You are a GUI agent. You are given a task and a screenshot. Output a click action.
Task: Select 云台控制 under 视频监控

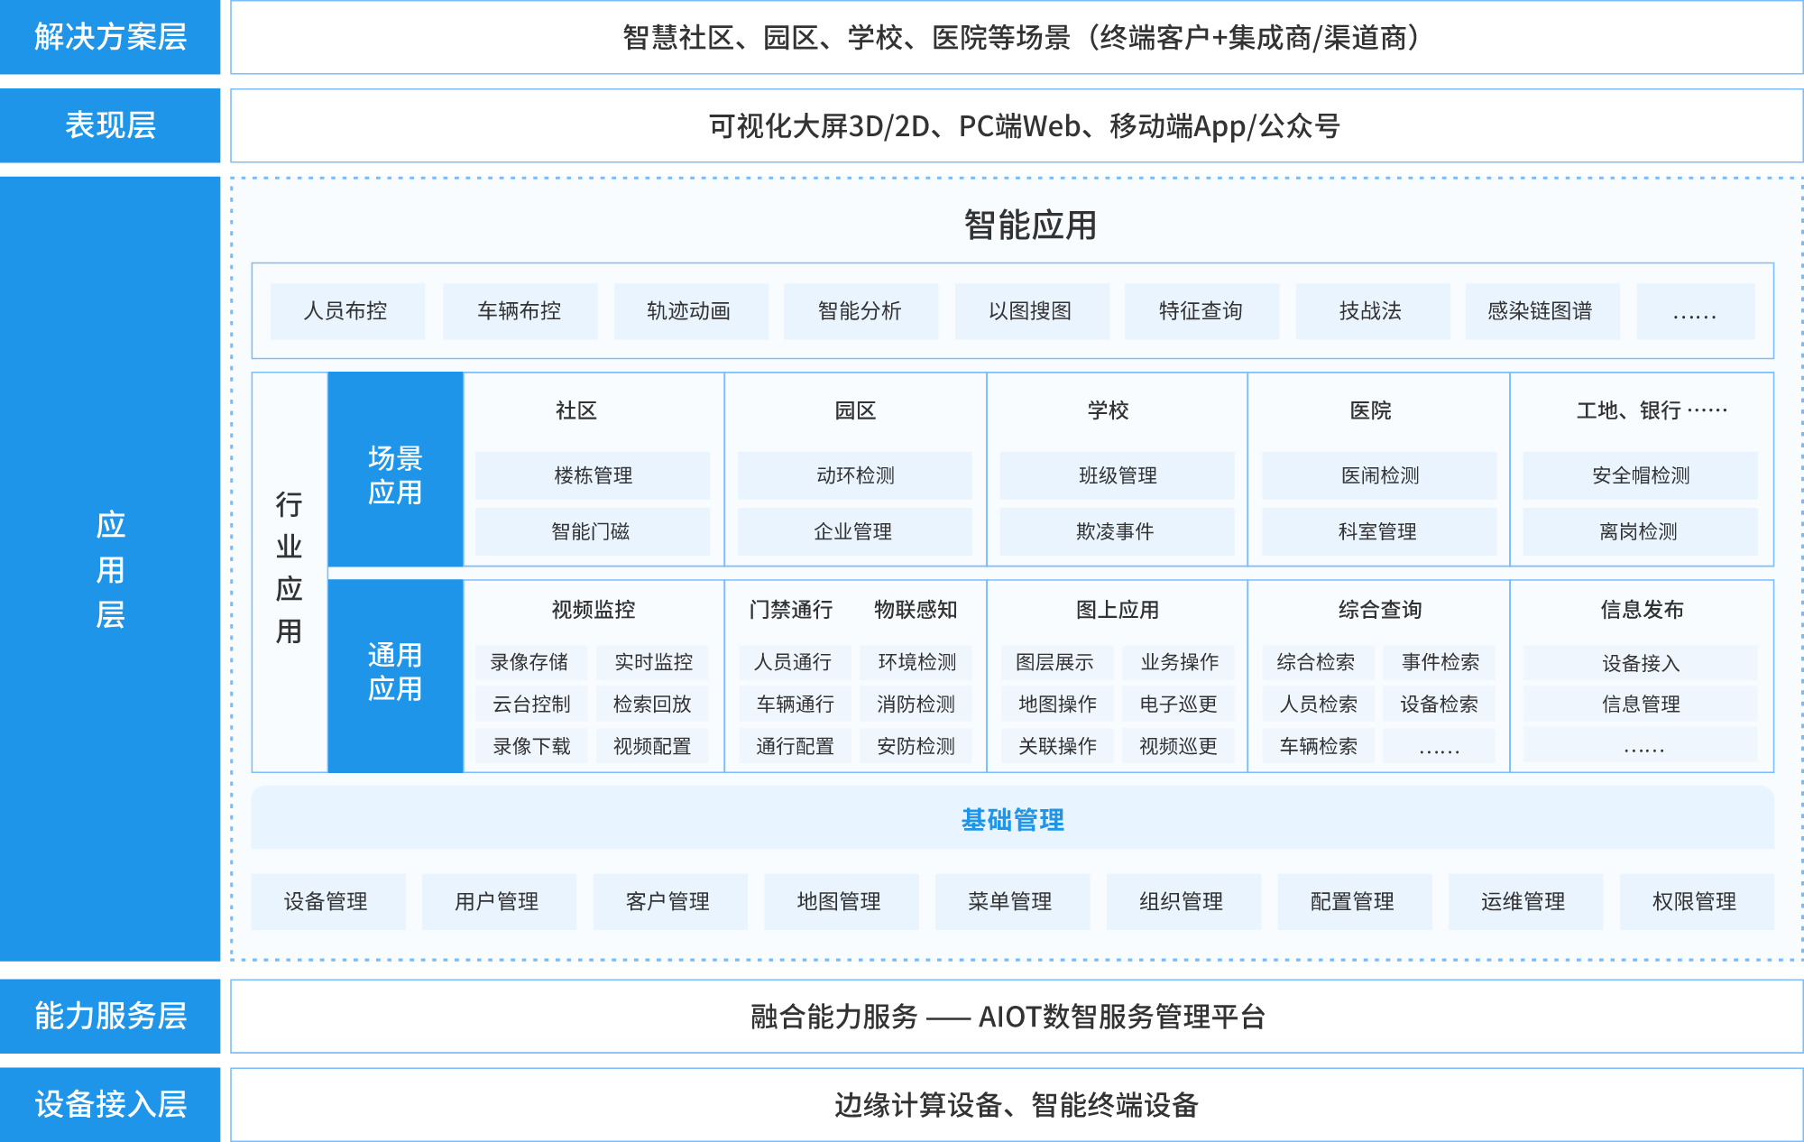pos(531,704)
